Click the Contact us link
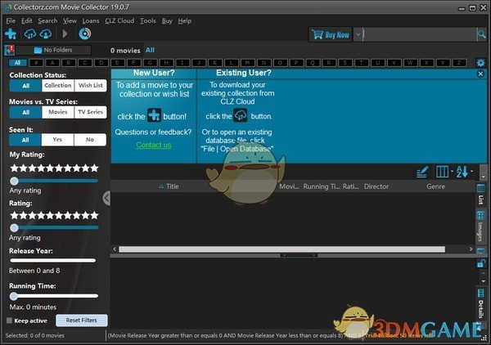 [x=154, y=145]
